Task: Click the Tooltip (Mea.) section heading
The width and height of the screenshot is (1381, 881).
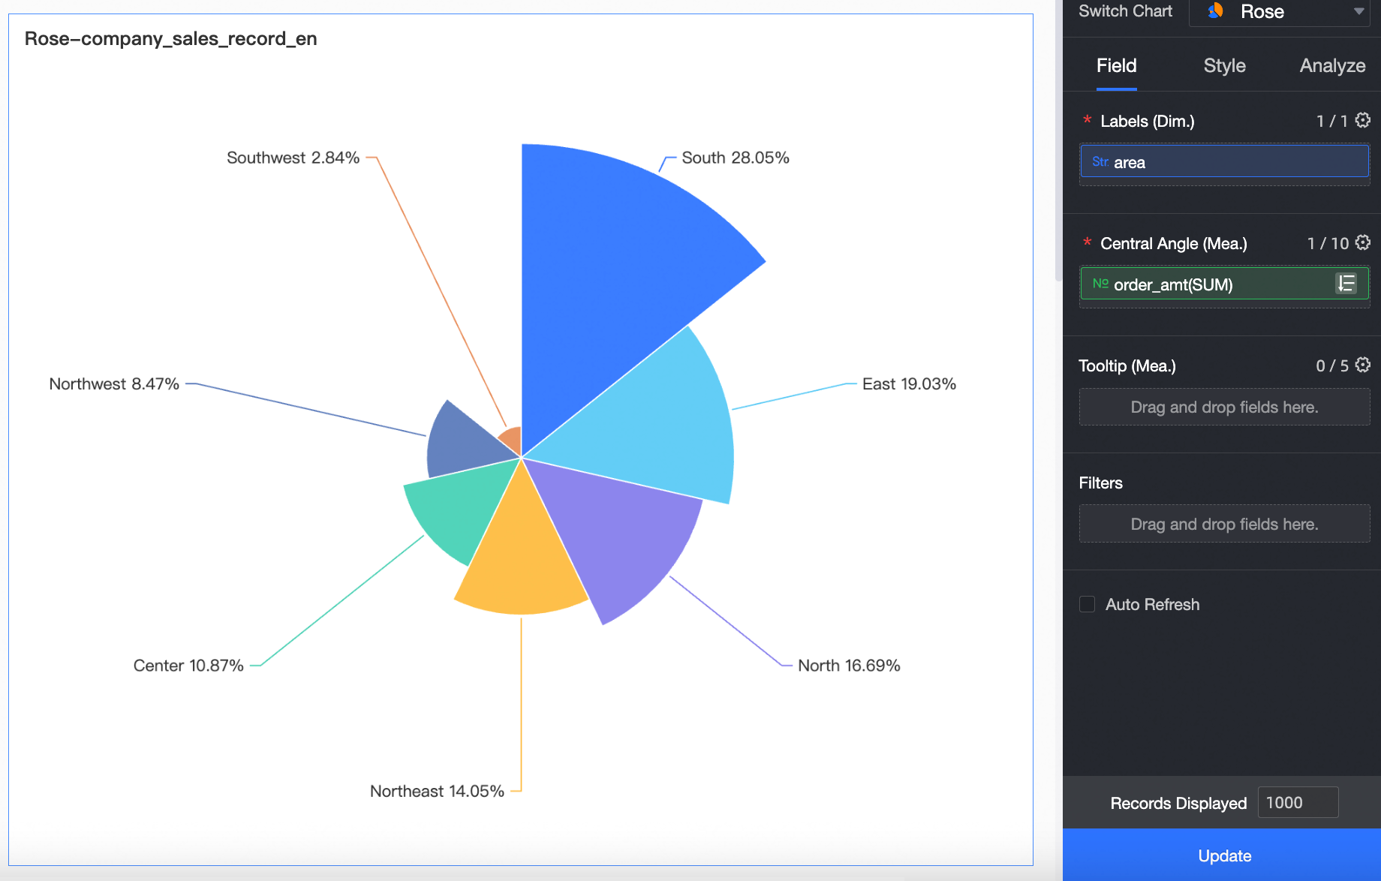Action: pos(1127,365)
